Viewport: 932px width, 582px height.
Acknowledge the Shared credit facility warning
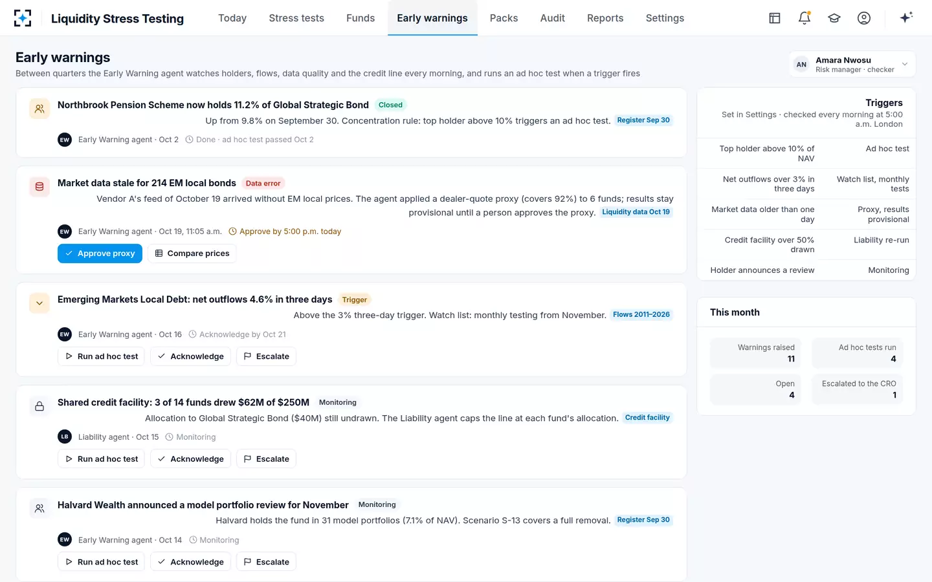pos(190,459)
